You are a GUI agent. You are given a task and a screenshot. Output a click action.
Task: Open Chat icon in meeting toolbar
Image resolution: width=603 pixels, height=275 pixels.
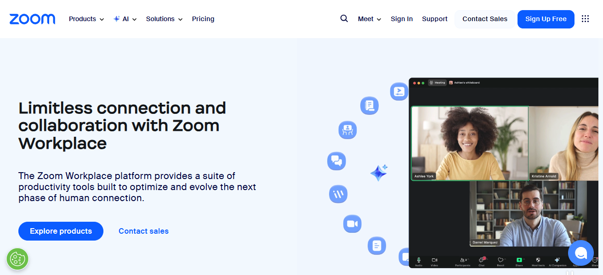click(481, 259)
